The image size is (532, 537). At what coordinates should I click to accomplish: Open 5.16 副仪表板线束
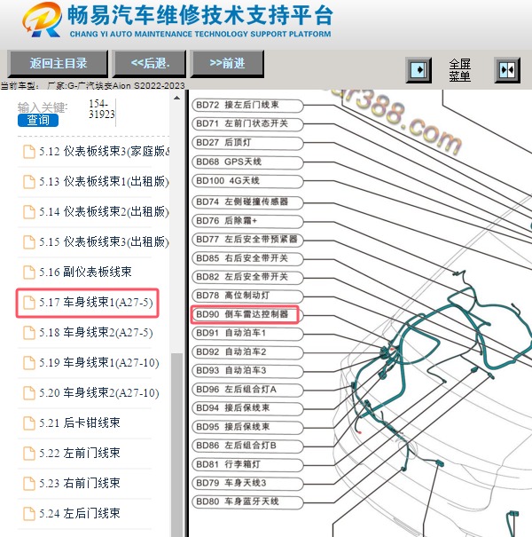click(85, 272)
